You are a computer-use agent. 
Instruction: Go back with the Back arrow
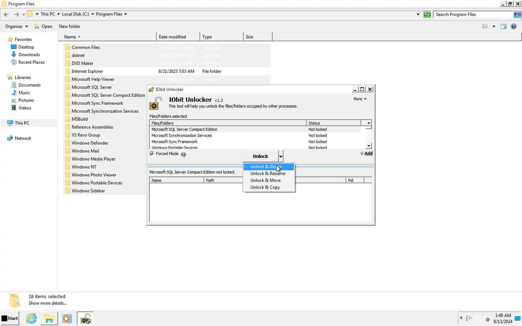pos(6,14)
